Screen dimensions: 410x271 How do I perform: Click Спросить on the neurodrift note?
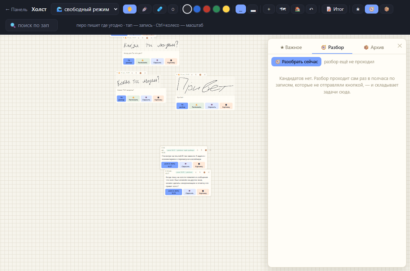tap(186, 165)
